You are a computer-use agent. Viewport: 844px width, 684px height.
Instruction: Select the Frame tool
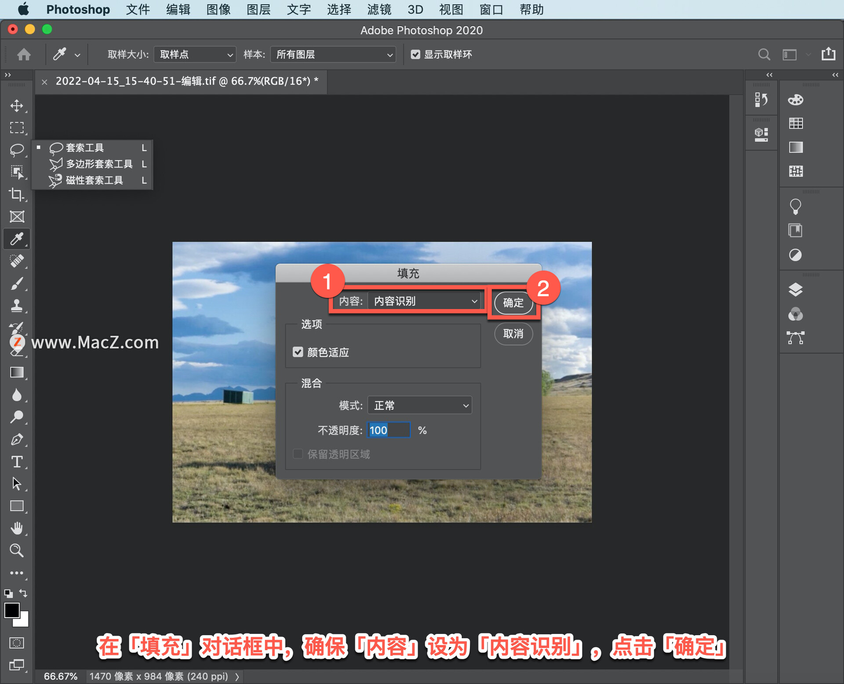(x=17, y=217)
